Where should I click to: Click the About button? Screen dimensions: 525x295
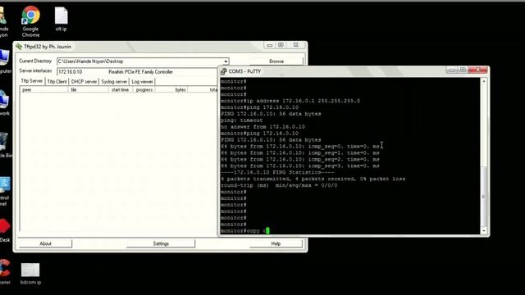click(45, 243)
